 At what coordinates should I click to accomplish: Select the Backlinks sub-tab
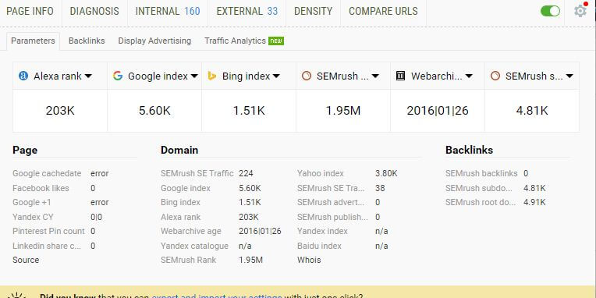[87, 41]
